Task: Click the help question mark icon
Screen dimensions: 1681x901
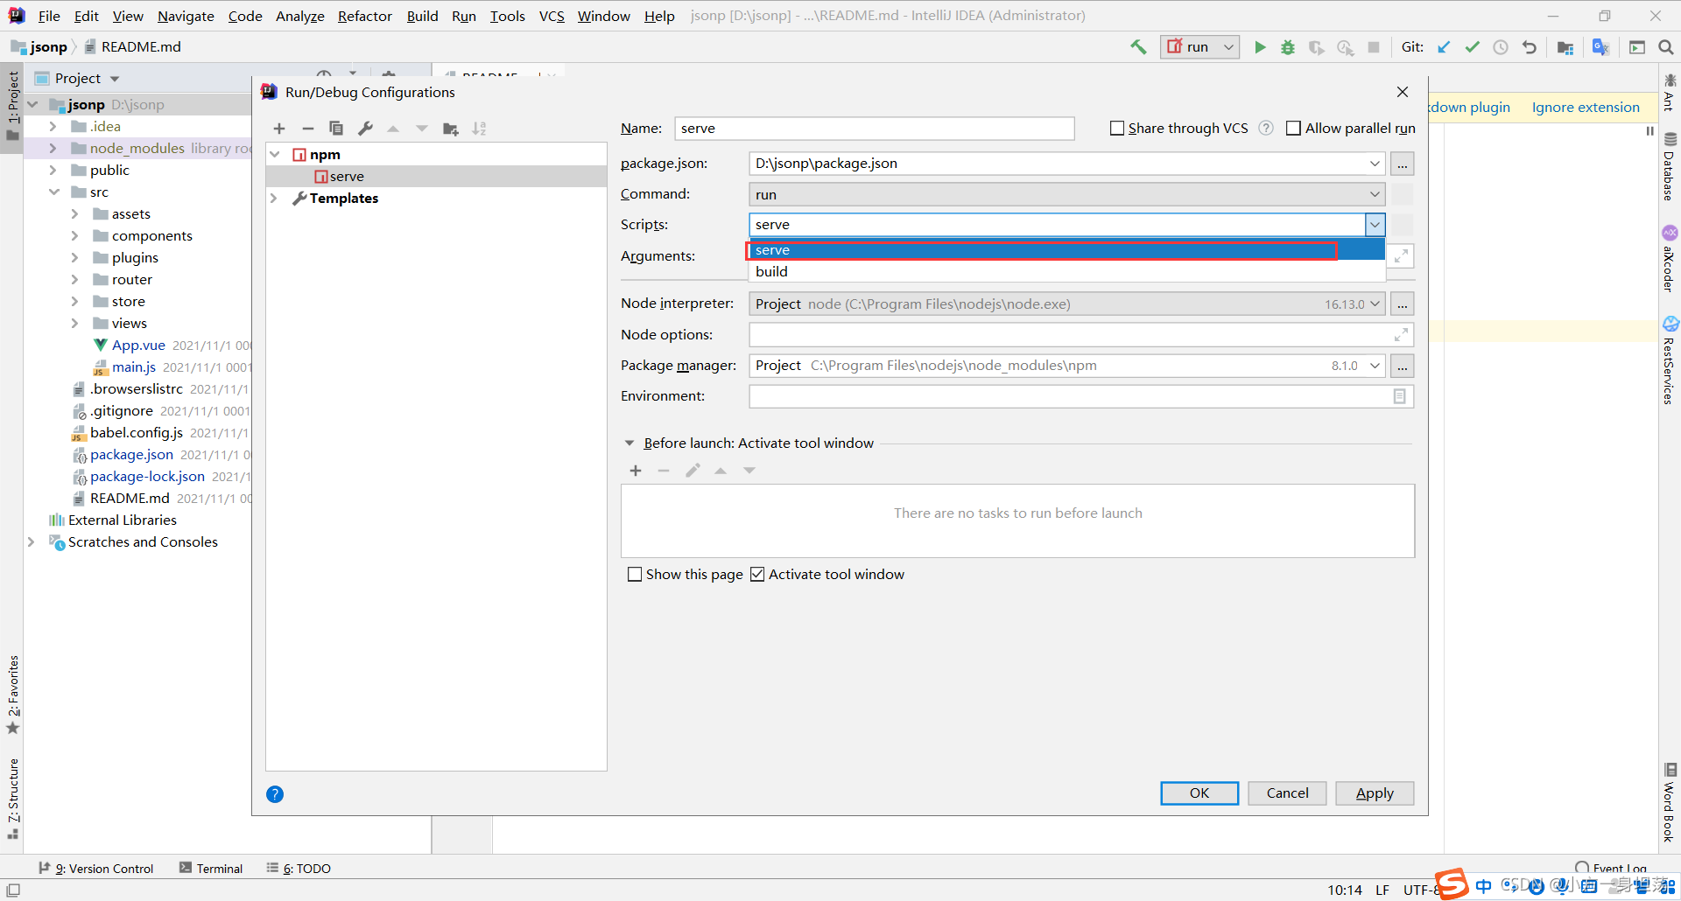Action: 275,794
